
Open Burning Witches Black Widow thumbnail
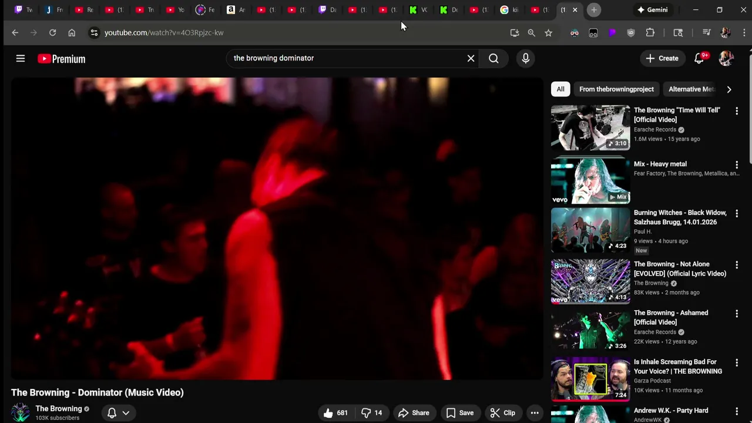tap(590, 230)
